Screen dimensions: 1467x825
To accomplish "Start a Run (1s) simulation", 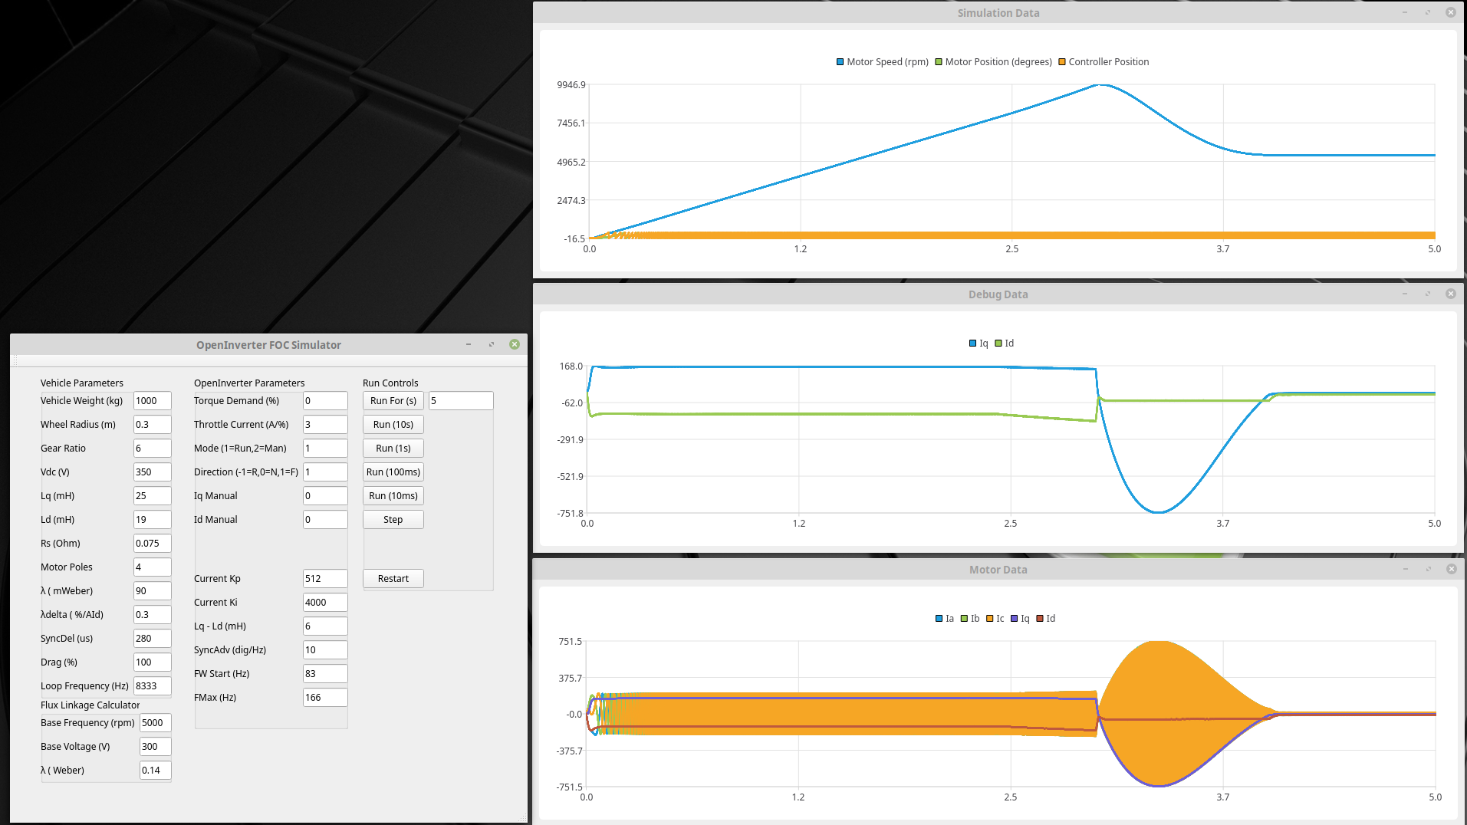I will click(x=393, y=449).
